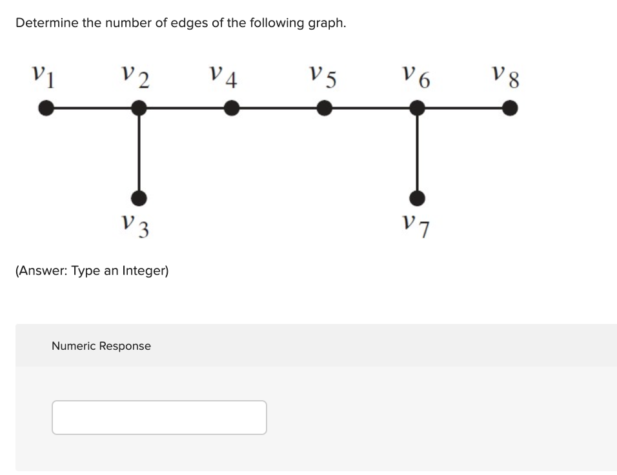617x475 pixels.
Task: Select the vertex dot for v2
Action: 138,108
